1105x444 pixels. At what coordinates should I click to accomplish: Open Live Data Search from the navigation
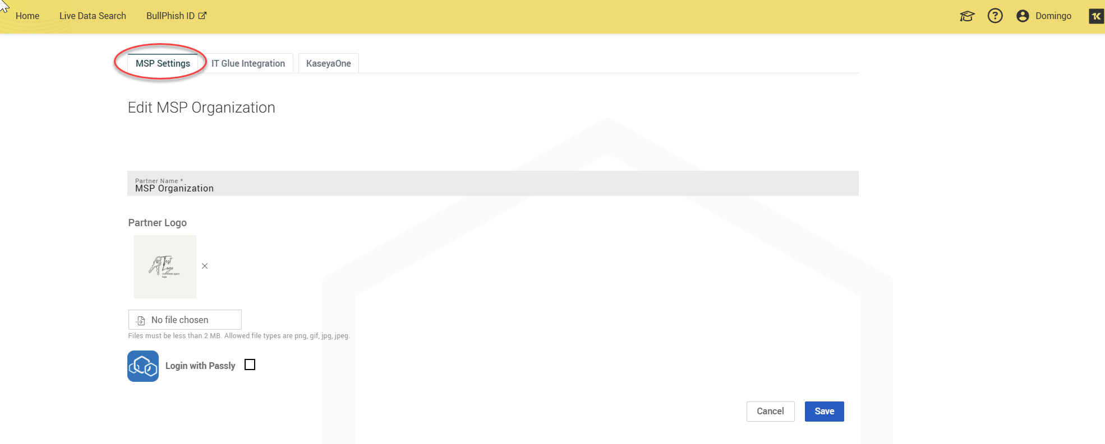(93, 16)
